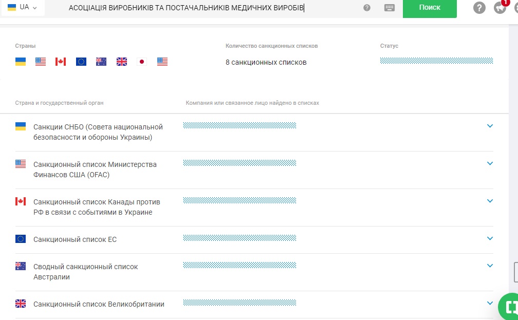Expand the Санкции СНБО row
The image size is (518, 320).
tap(490, 126)
